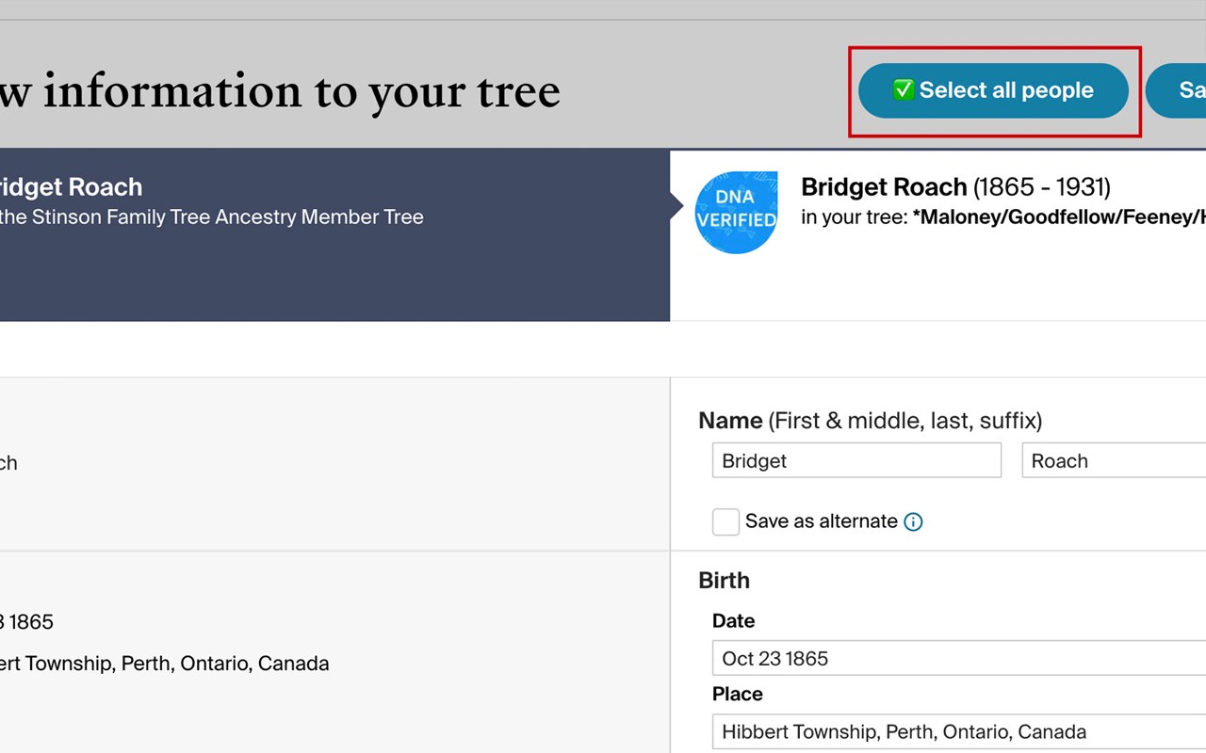
Task: Click the arrow pointer between source and tree panels
Action: click(x=676, y=206)
